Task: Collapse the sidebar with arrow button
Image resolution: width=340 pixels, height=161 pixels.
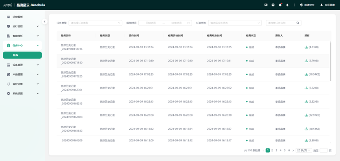Action: tap(45, 22)
